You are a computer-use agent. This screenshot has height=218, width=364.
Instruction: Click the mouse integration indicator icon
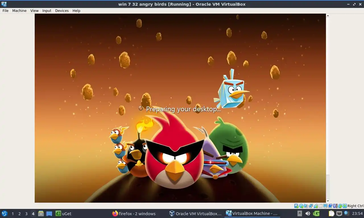pos(340,206)
